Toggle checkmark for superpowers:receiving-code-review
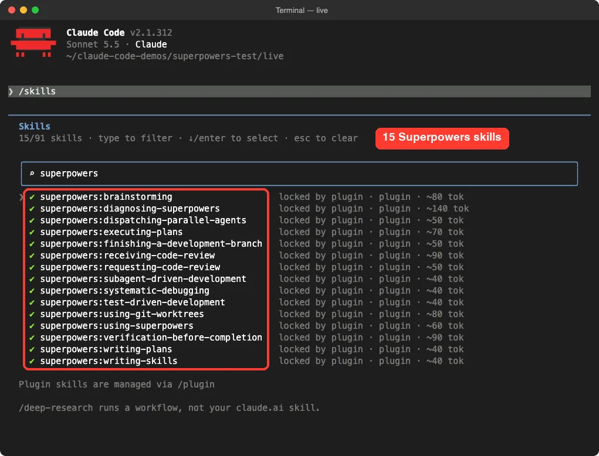Screen dimensions: 599x456 coord(32,256)
